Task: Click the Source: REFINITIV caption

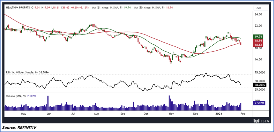Action: pyautogui.click(x=20, y=128)
